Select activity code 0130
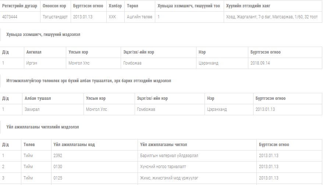Screen dimensions: 323x185 coord(58,167)
